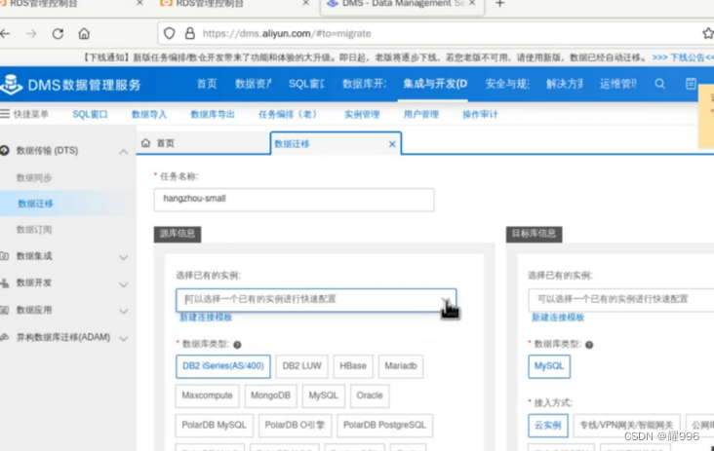Click source 新建连接模板 link
Screen dimensions: 714x451
(206, 318)
